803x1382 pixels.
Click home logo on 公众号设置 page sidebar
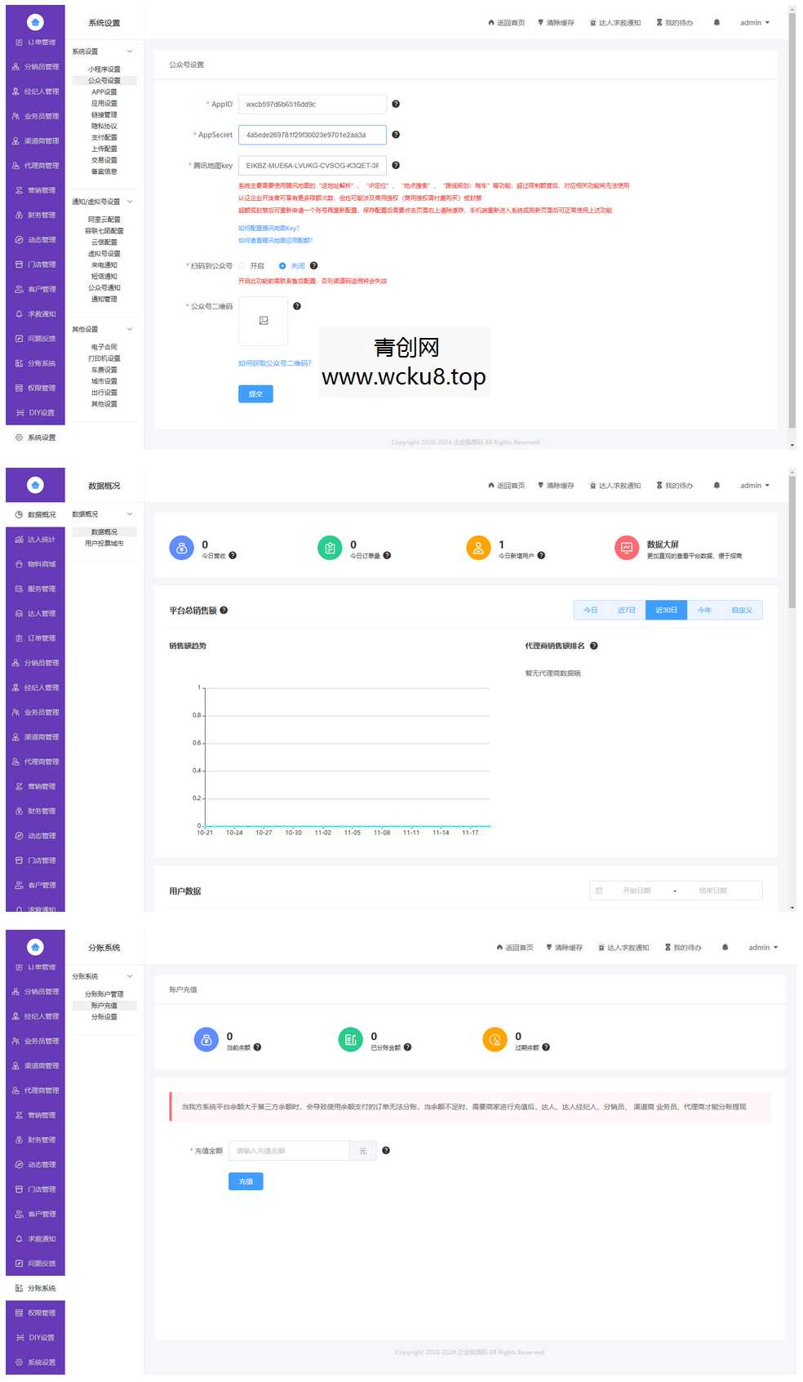[35, 22]
